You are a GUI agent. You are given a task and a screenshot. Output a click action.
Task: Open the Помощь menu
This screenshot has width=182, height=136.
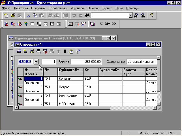[132, 8]
